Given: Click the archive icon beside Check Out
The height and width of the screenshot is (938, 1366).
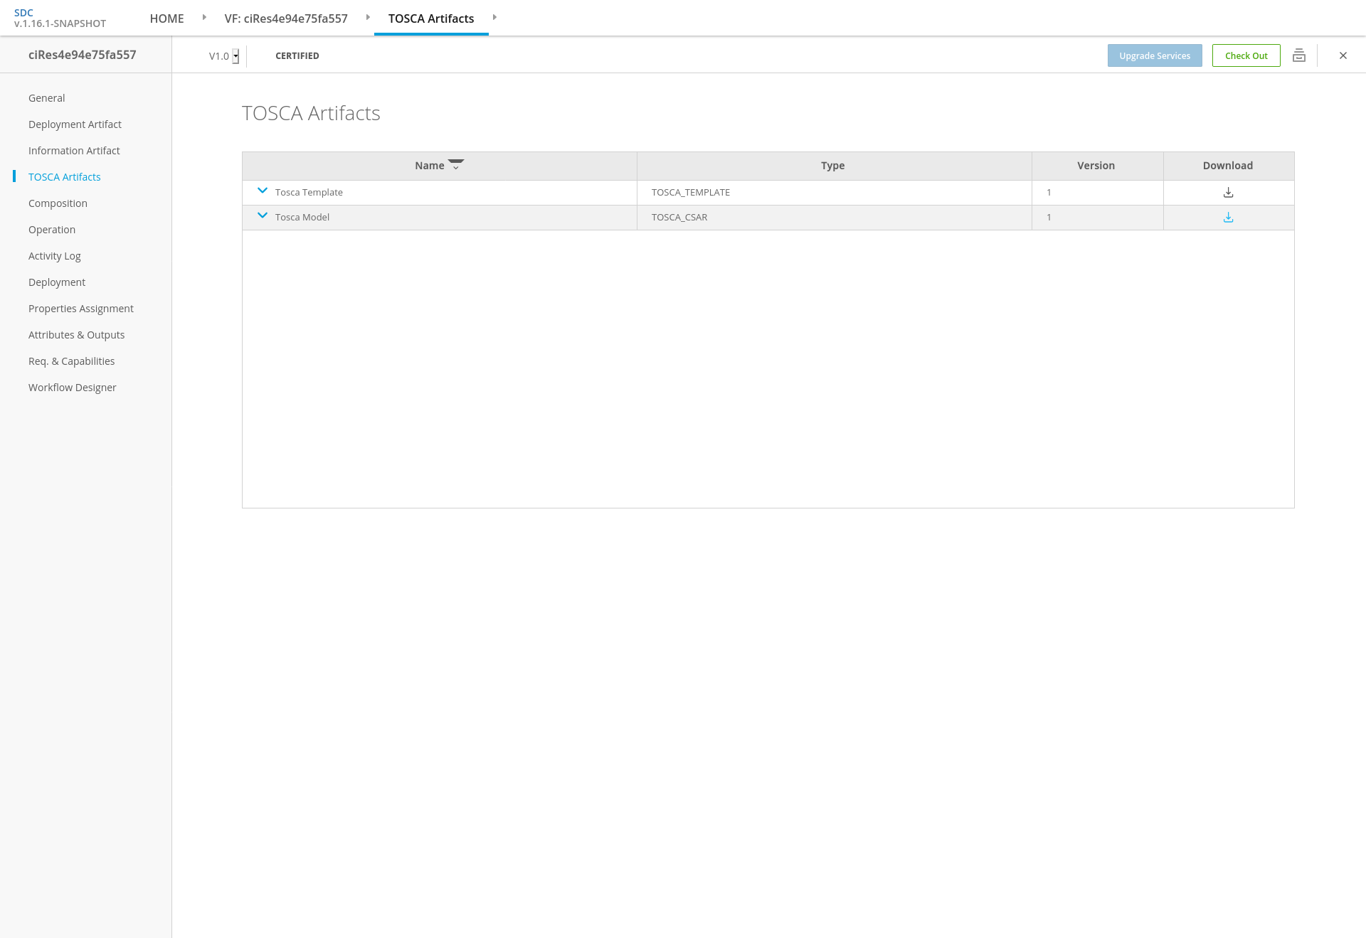Looking at the screenshot, I should (1298, 55).
